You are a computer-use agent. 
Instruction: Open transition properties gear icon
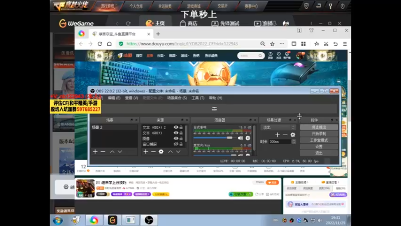(293, 135)
